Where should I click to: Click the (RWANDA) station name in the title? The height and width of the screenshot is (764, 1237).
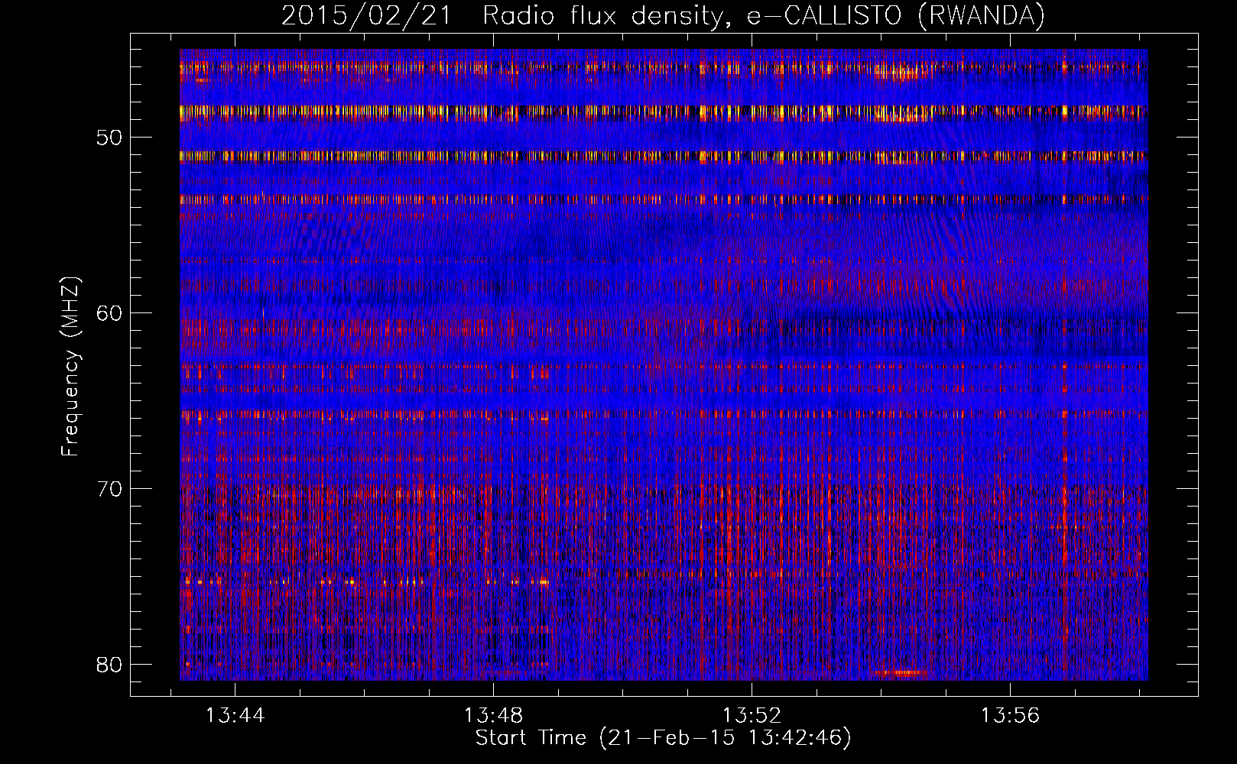[x=980, y=16]
